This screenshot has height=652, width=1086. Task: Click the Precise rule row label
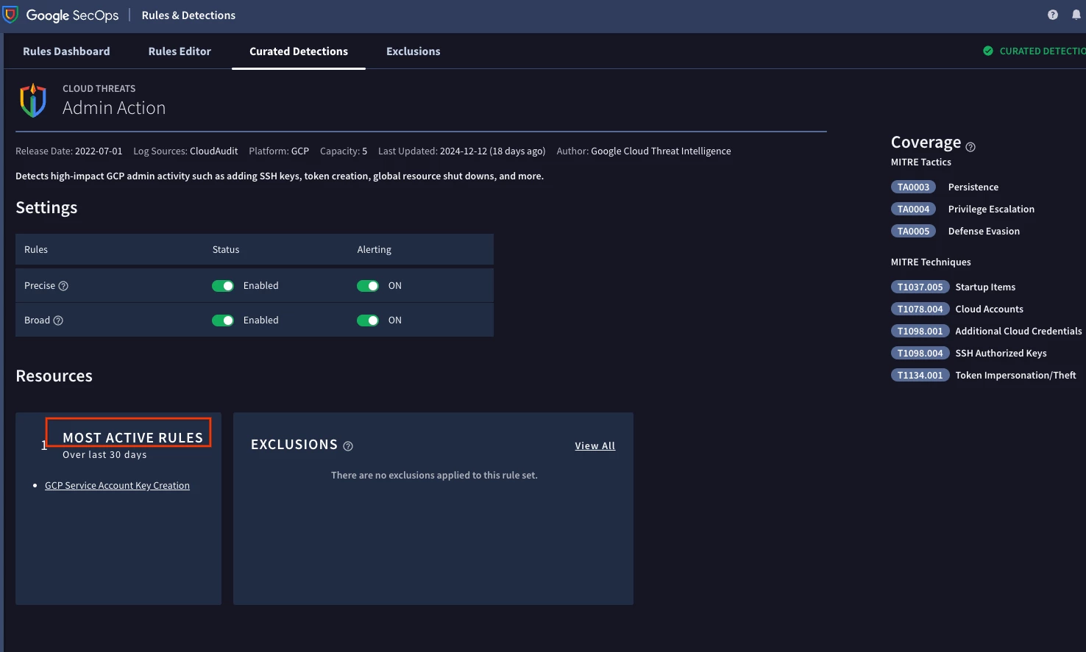click(40, 286)
